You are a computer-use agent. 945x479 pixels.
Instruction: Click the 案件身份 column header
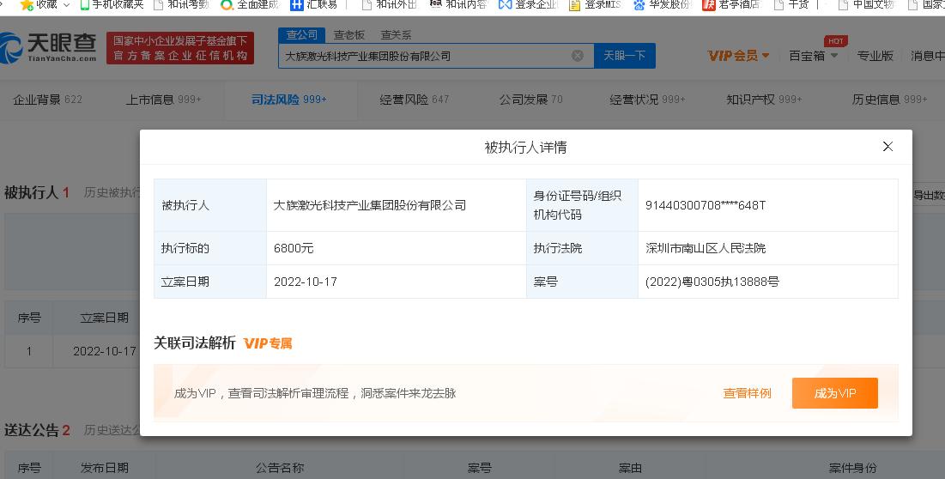(852, 468)
